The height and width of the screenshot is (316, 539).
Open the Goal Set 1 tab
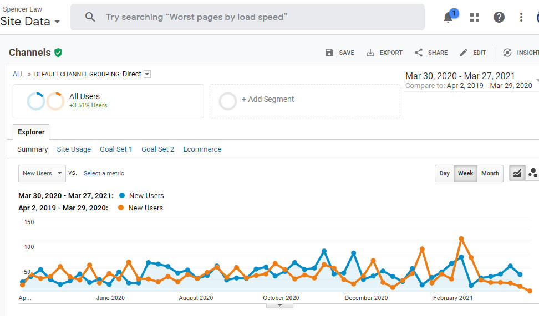tap(116, 149)
